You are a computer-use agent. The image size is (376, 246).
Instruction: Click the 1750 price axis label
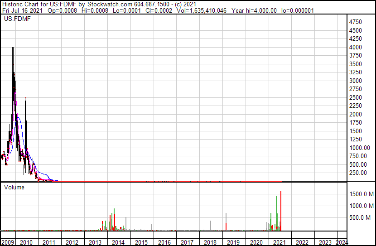(356, 122)
